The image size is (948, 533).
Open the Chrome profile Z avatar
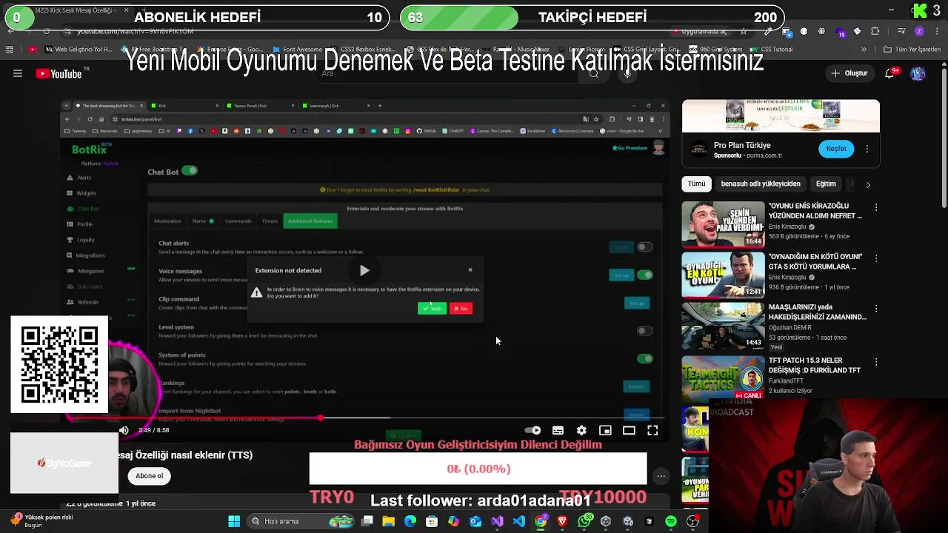919,31
